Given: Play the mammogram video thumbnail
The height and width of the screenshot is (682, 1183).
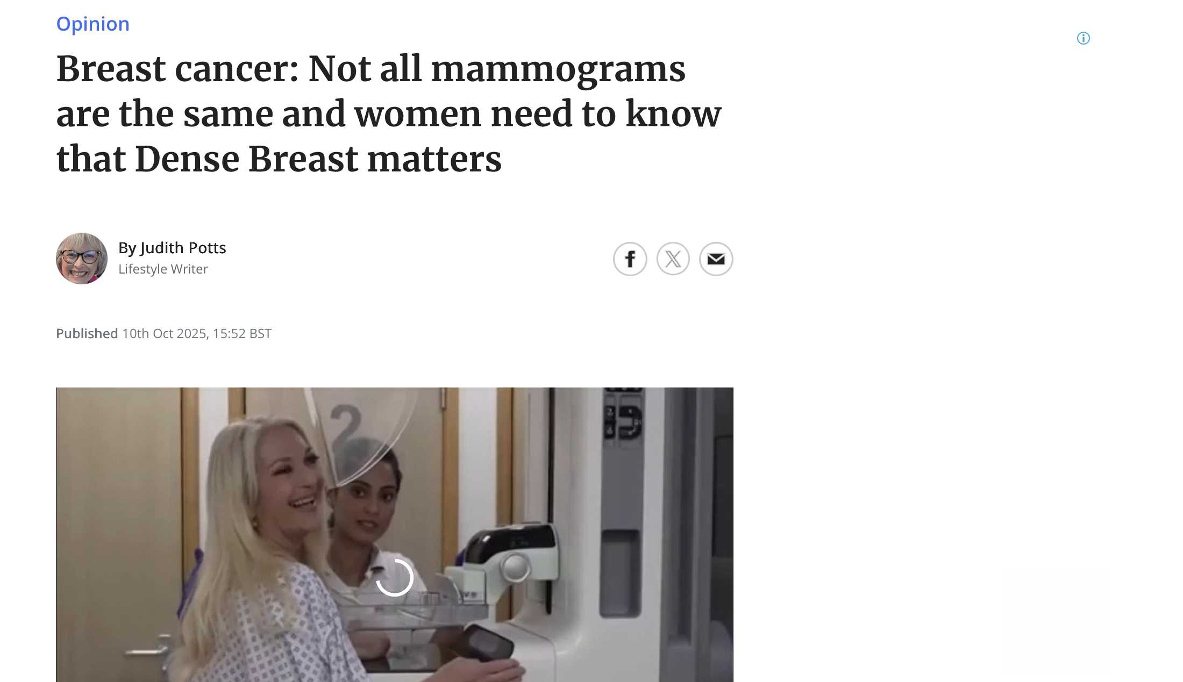Looking at the screenshot, I should (395, 535).
